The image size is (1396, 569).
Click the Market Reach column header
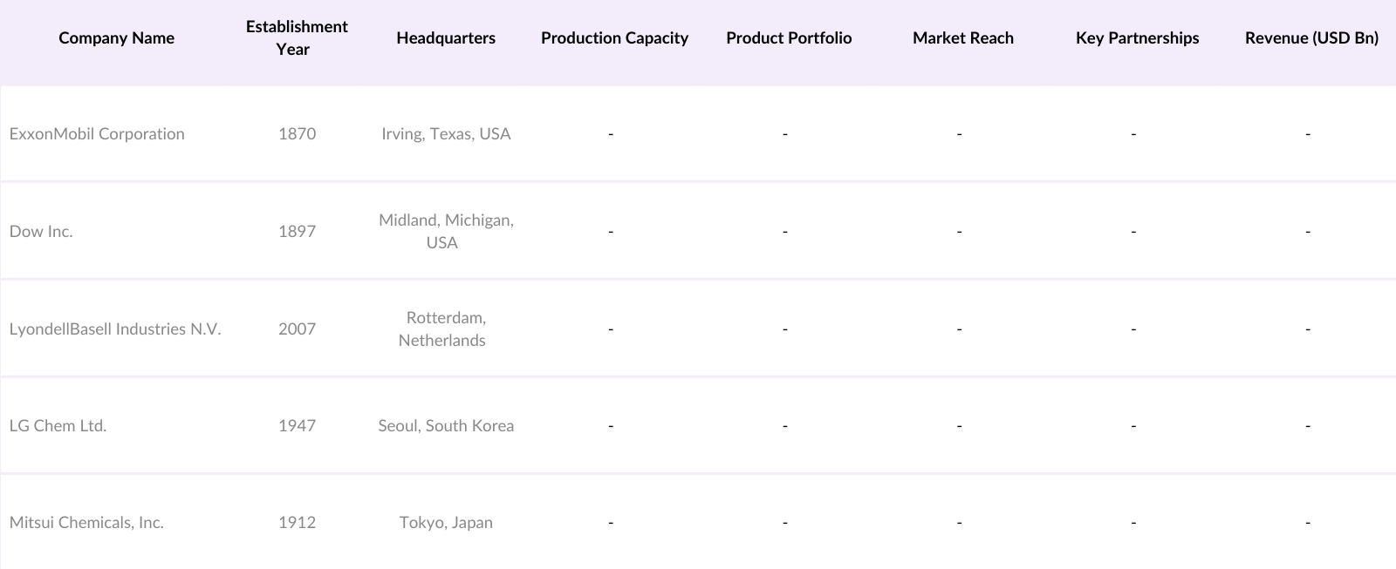pyautogui.click(x=963, y=38)
